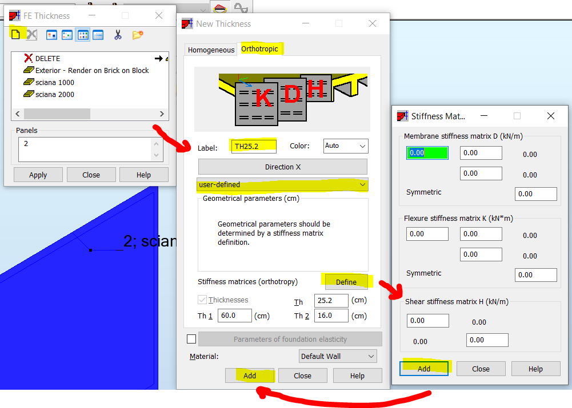Select the highlighted membrane stiffness D field

[x=427, y=152]
